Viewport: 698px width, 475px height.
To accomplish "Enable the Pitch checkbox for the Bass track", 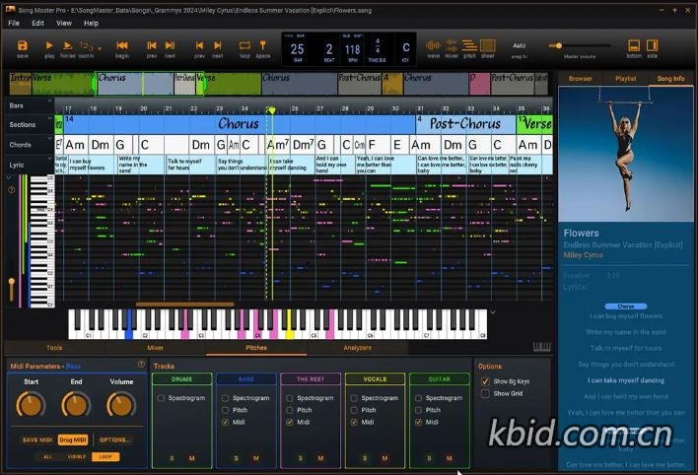I will 227,410.
